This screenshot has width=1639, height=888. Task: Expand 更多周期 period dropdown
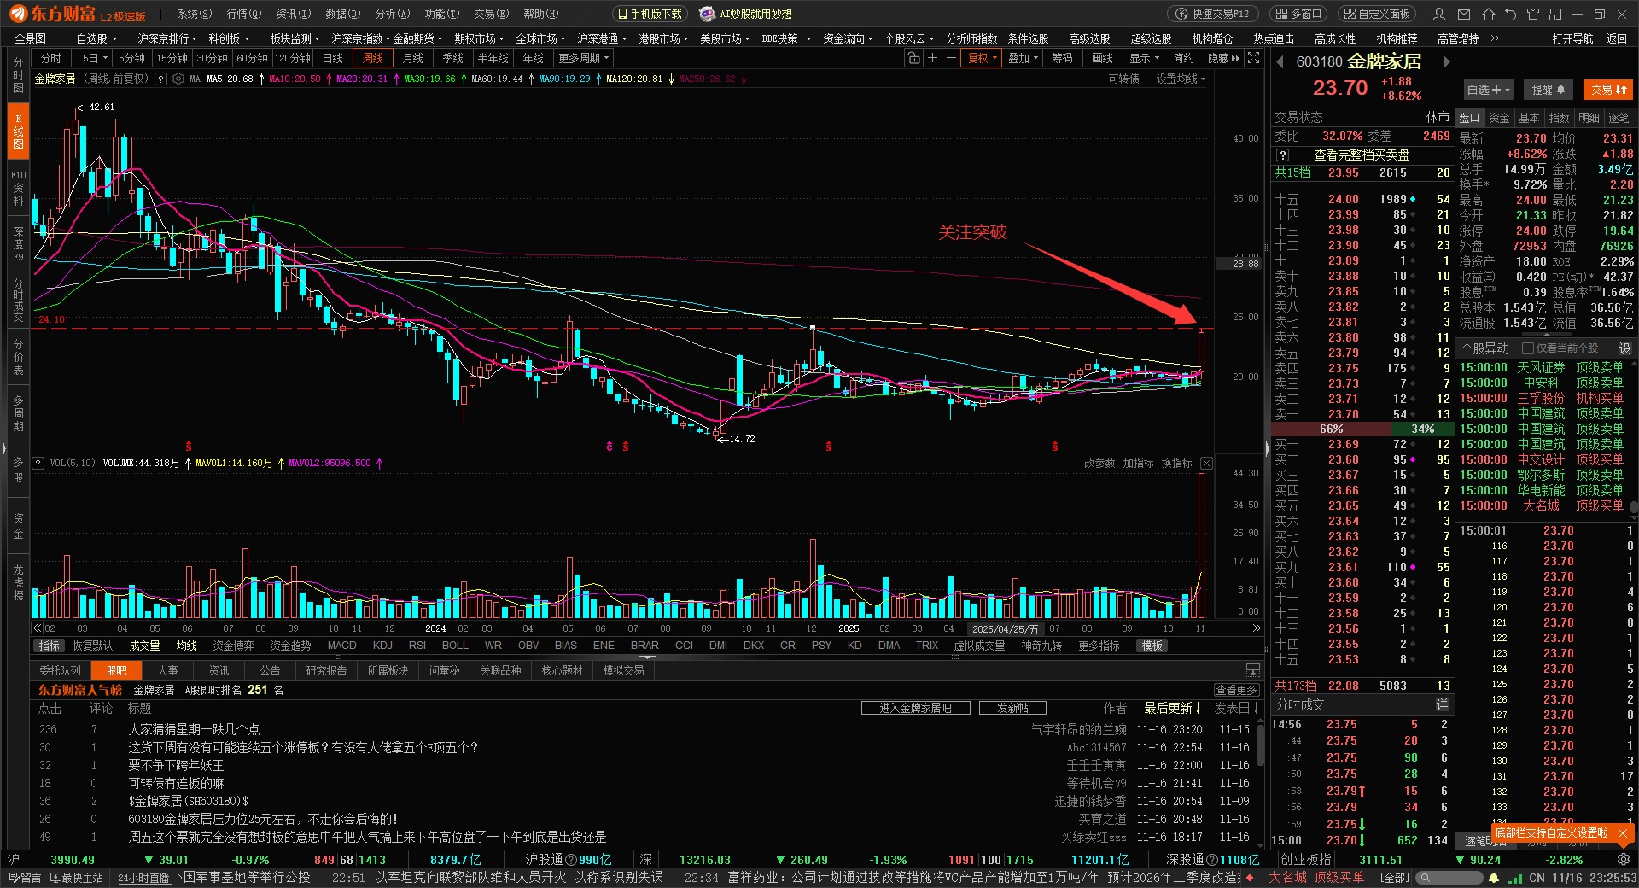point(584,58)
